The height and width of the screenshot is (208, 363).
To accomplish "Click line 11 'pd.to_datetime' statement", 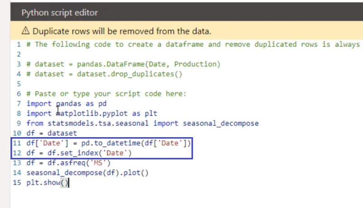I will pos(108,143).
